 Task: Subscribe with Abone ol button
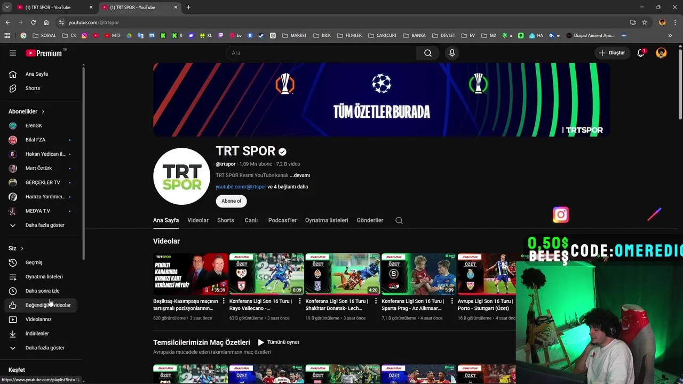point(231,201)
